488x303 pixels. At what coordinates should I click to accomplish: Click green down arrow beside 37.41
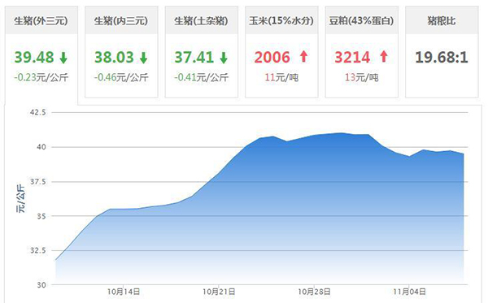pos(224,58)
